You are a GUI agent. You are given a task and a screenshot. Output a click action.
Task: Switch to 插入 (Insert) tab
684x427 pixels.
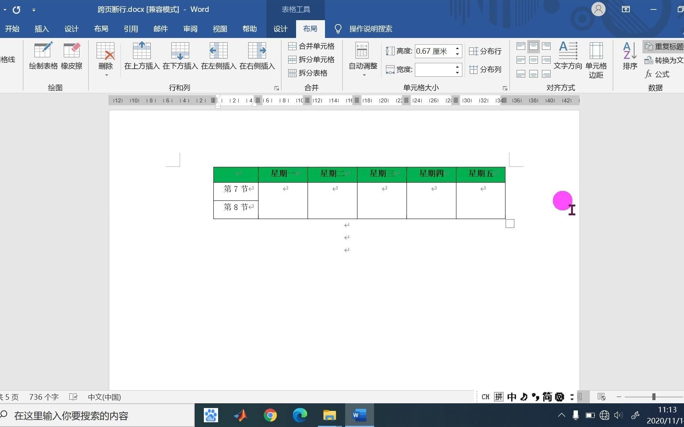42,29
